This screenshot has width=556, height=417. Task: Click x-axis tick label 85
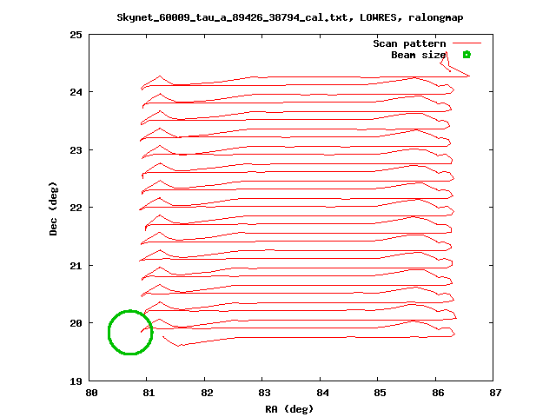pyautogui.click(x=381, y=393)
